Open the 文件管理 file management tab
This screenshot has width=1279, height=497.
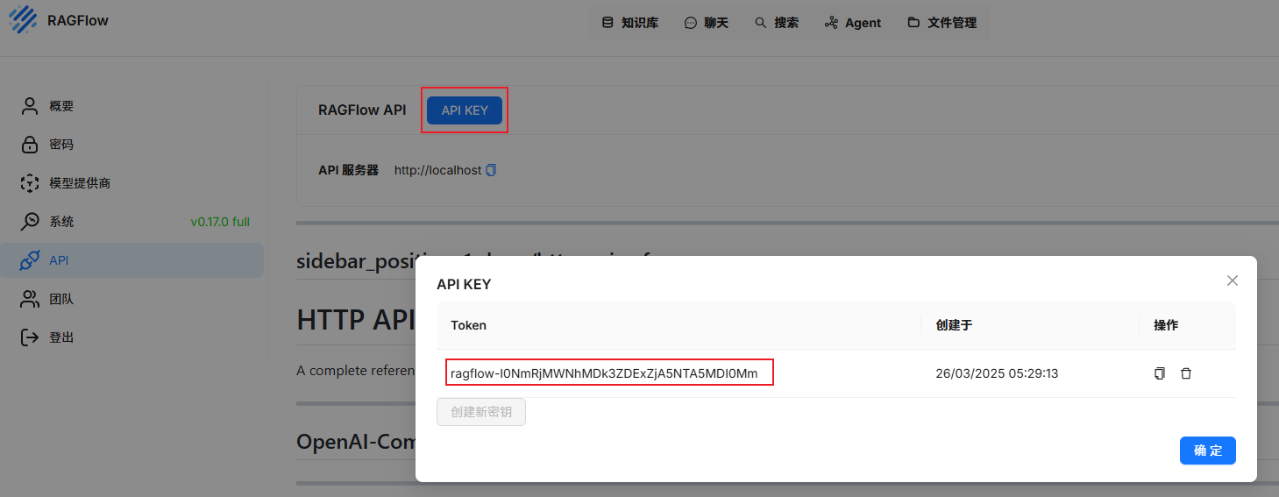point(941,23)
